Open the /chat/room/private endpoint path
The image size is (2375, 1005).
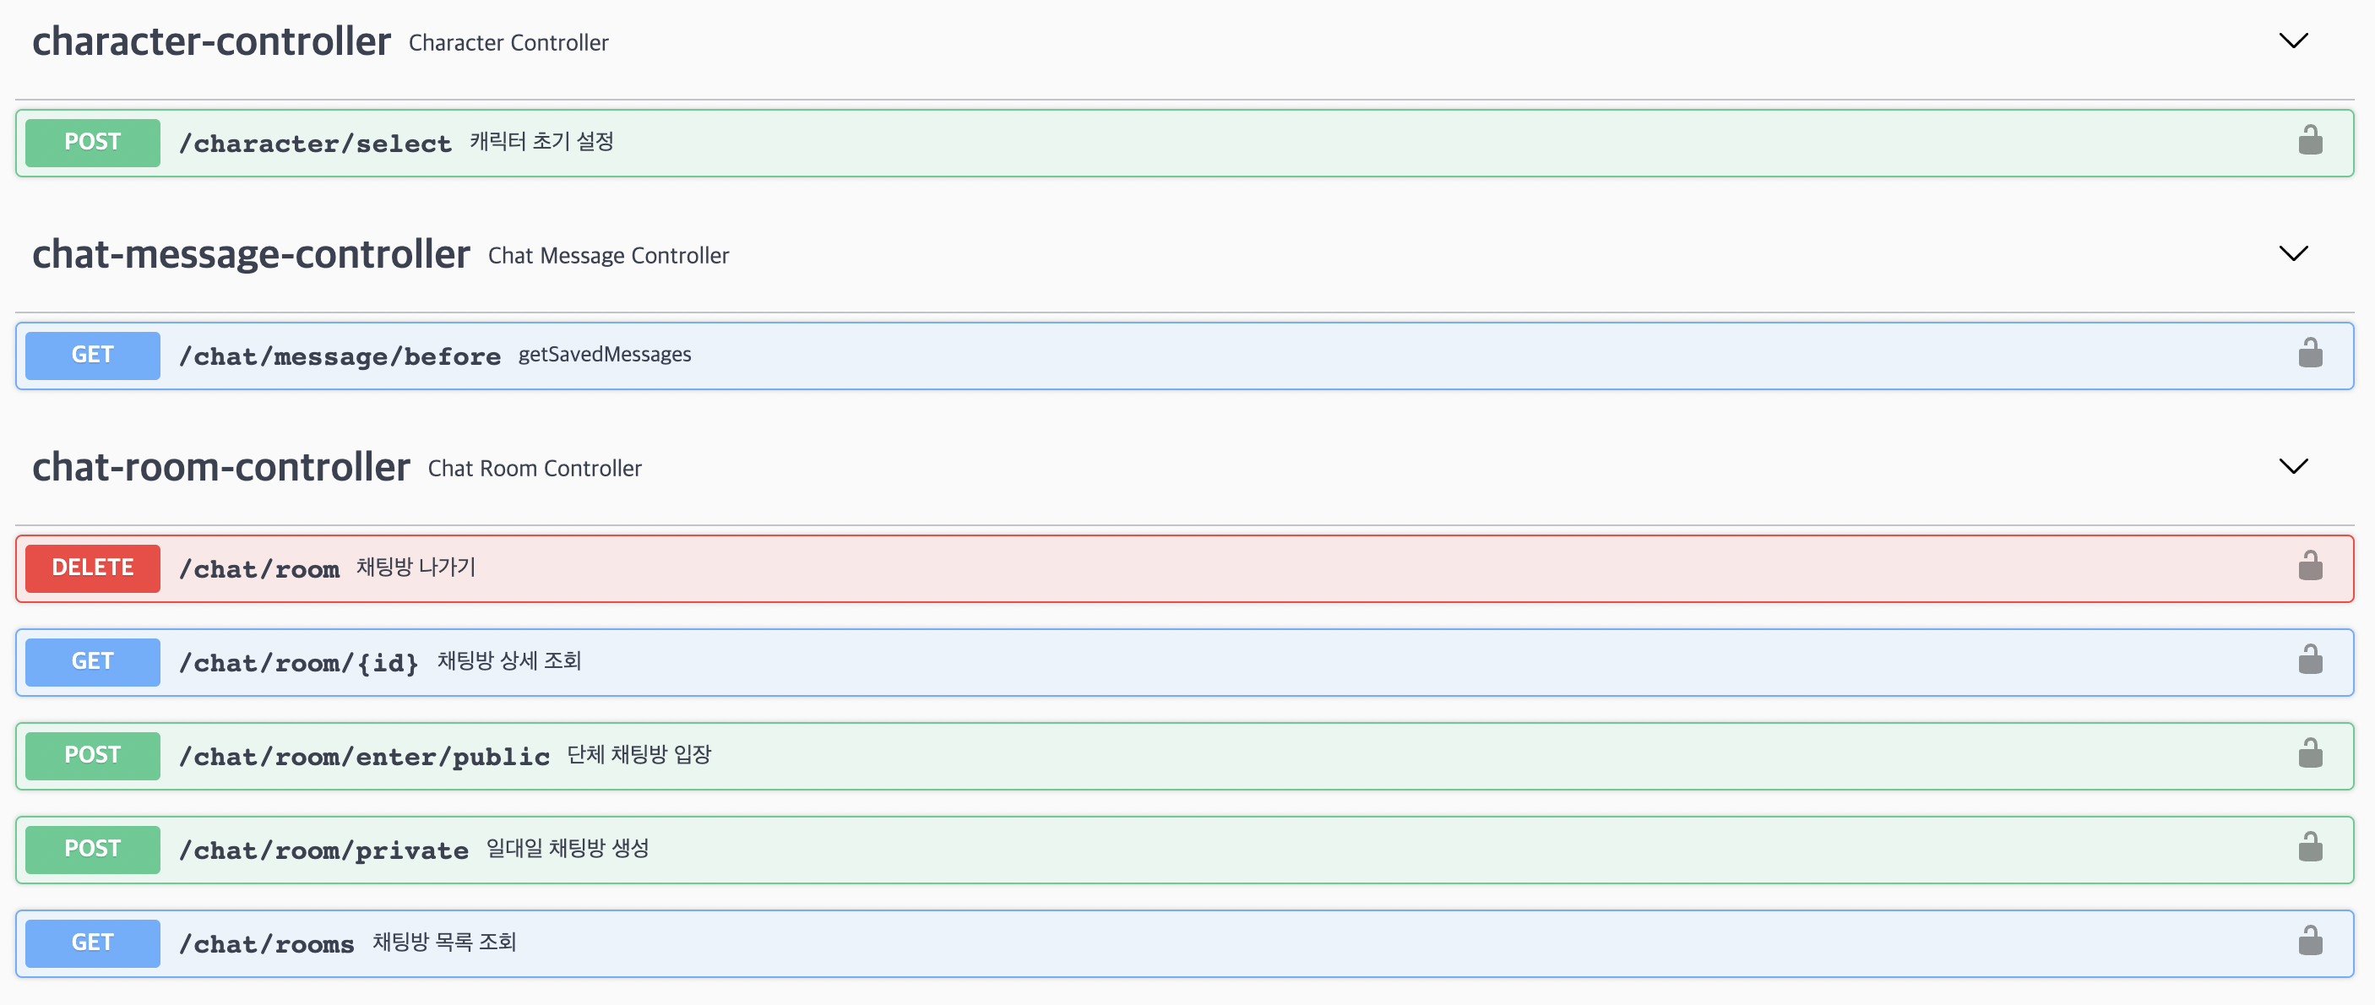[x=323, y=850]
